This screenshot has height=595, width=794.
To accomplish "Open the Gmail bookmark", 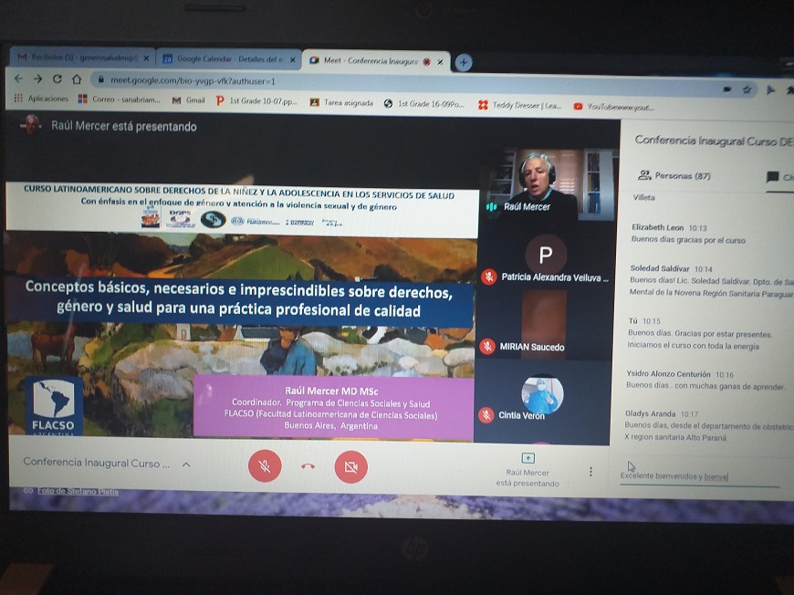I will 189,100.
